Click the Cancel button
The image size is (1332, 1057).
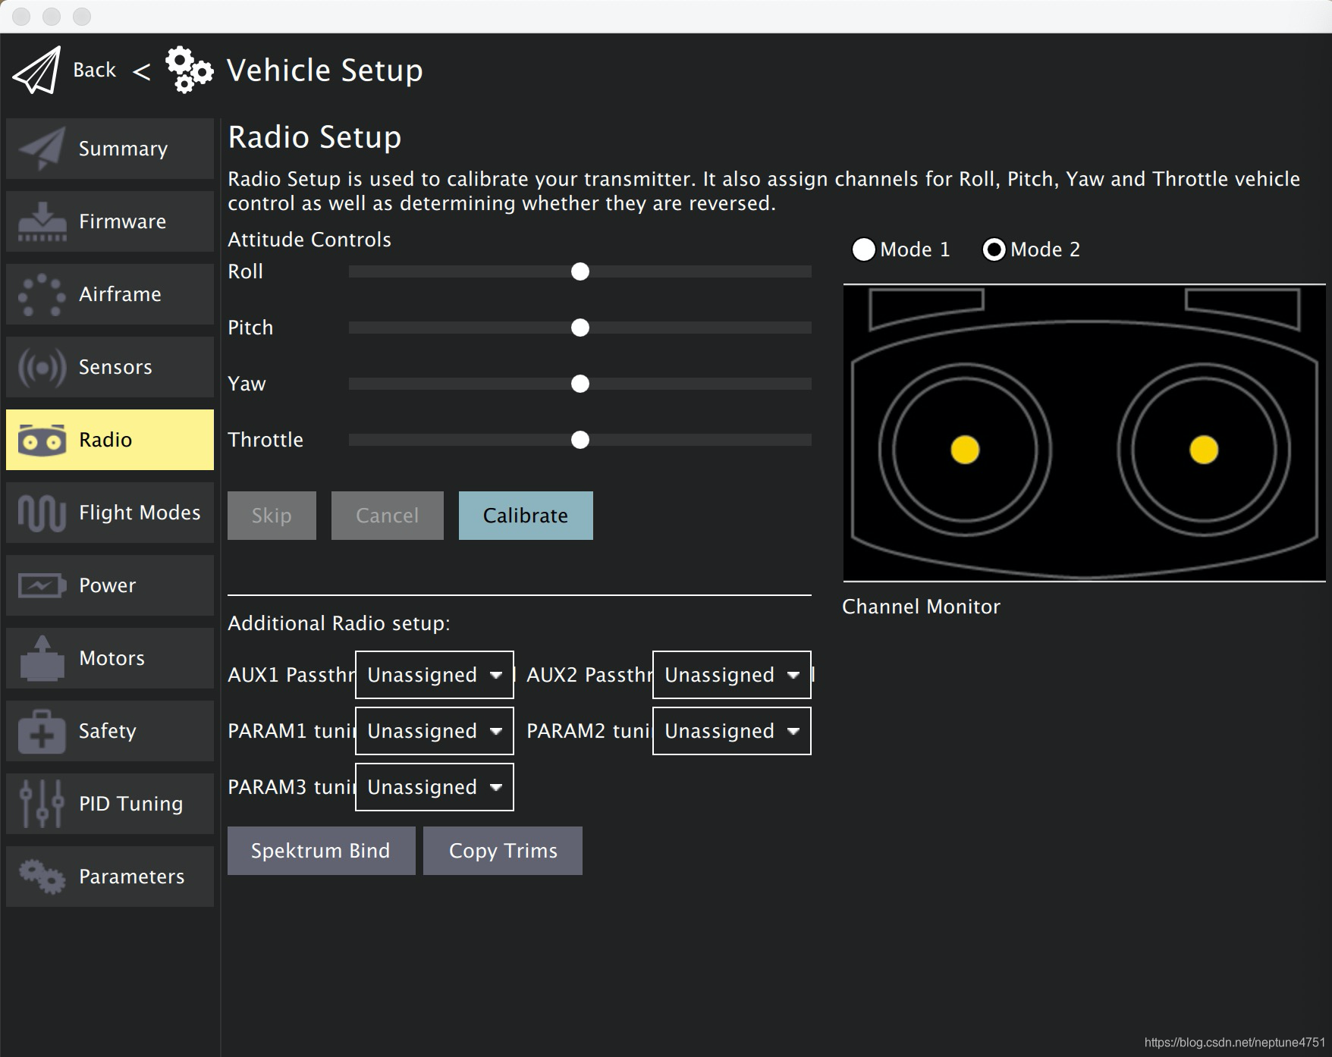387,516
